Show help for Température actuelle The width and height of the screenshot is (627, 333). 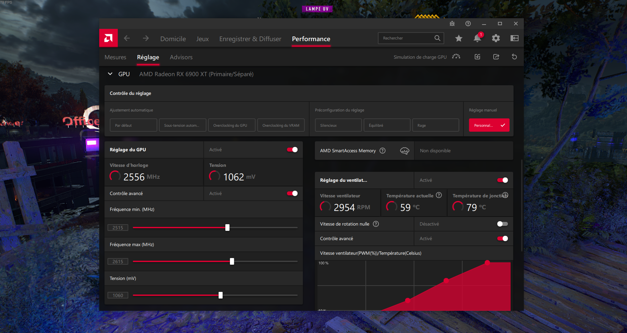[x=439, y=195]
